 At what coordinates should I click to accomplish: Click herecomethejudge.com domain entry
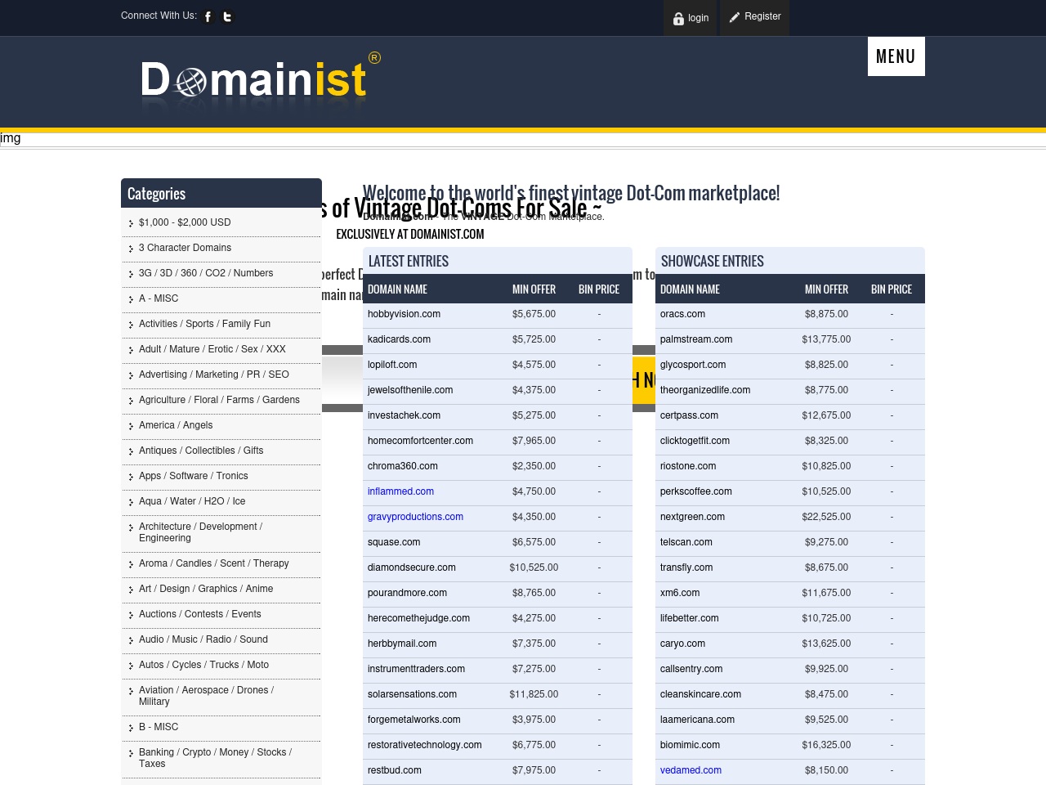418,618
